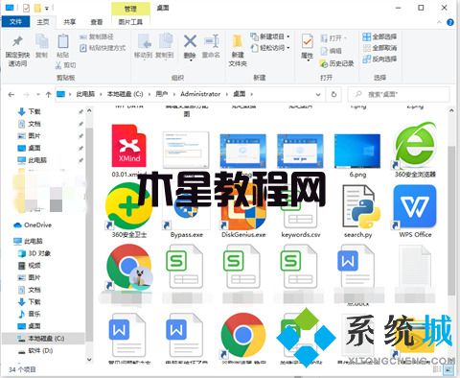Select 本地磁盘 (C:) in navigation pane
Viewport: 460px width, 378px height.
[43, 339]
